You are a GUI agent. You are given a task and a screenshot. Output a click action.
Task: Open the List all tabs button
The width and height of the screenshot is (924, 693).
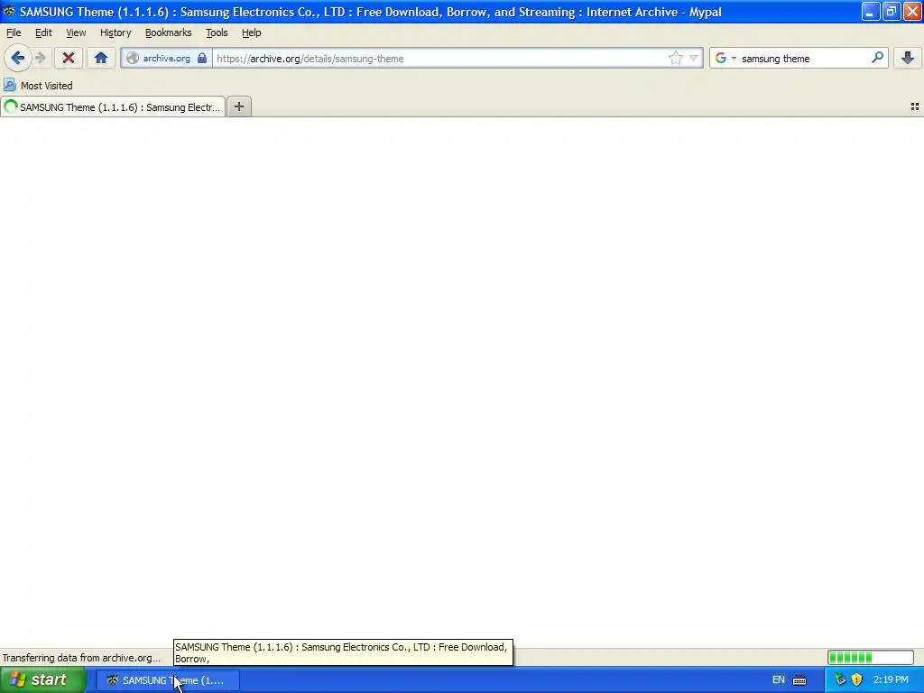point(915,106)
